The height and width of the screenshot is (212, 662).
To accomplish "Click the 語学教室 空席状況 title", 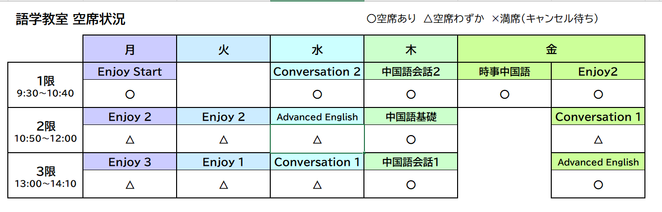I will click(x=70, y=19).
